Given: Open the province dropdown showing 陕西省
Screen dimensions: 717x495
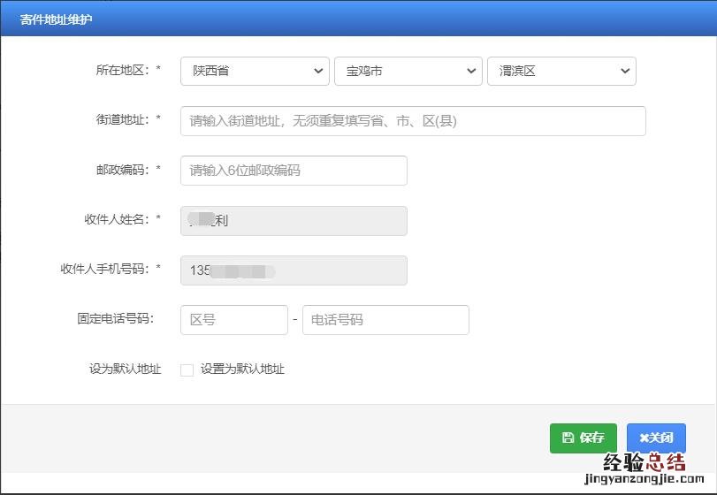Looking at the screenshot, I should pyautogui.click(x=255, y=72).
